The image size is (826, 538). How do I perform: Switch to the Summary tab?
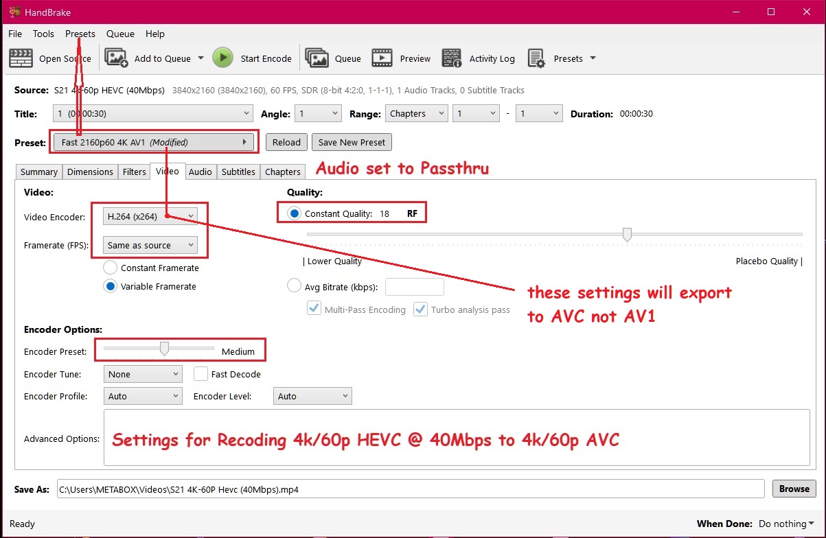click(39, 172)
